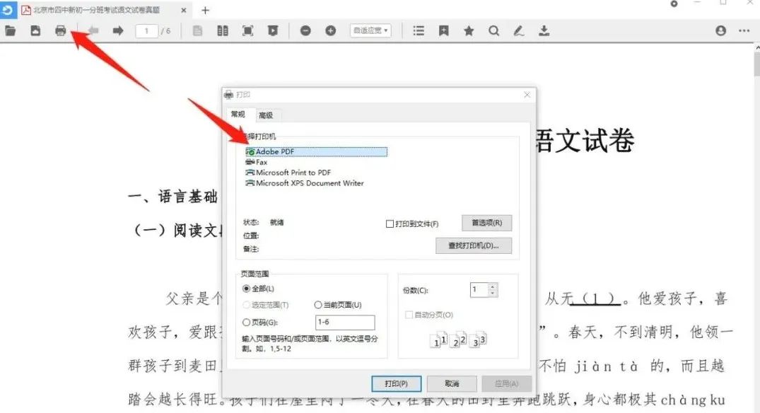This screenshot has height=413, width=760.
Task: Increase copies with up stepper arrow
Action: (493, 286)
